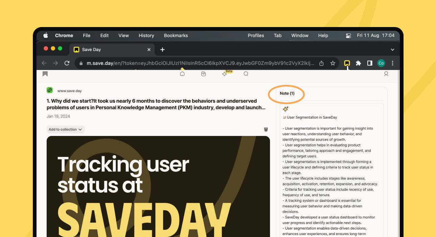
Task: Open Chrome three-dot menu
Action: [392, 63]
